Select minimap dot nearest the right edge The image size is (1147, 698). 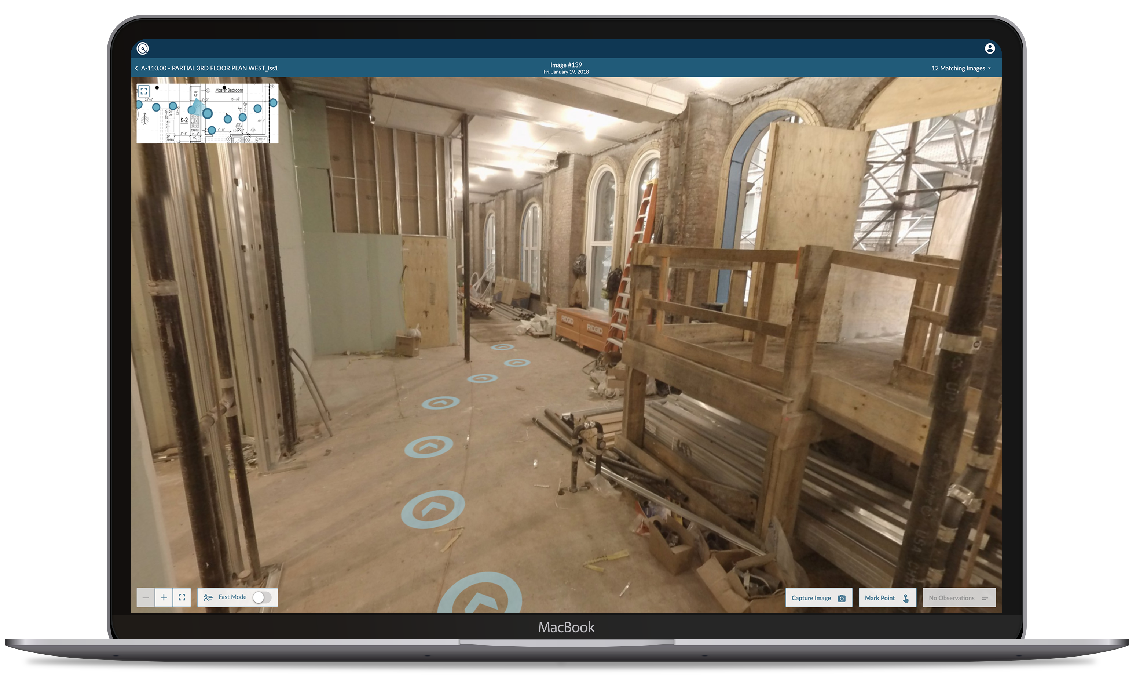(273, 103)
